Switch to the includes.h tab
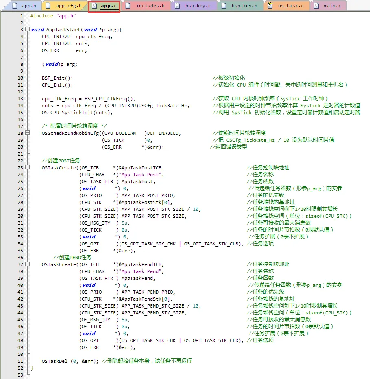370x379 pixels. tap(147, 6)
